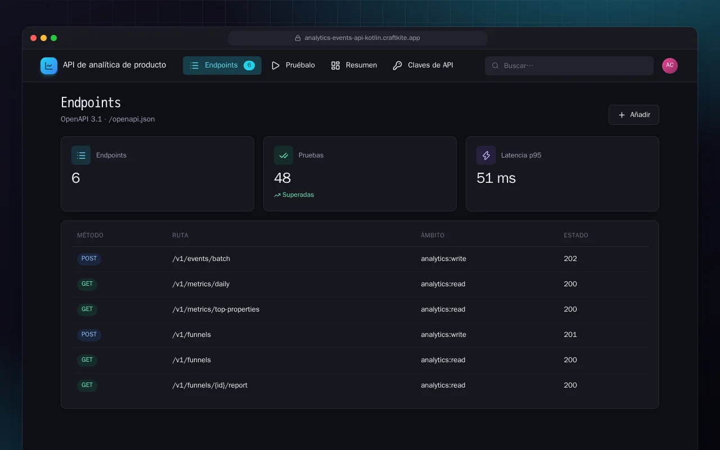720x450 pixels.
Task: Click the lock icon in the address bar
Action: (x=298, y=38)
